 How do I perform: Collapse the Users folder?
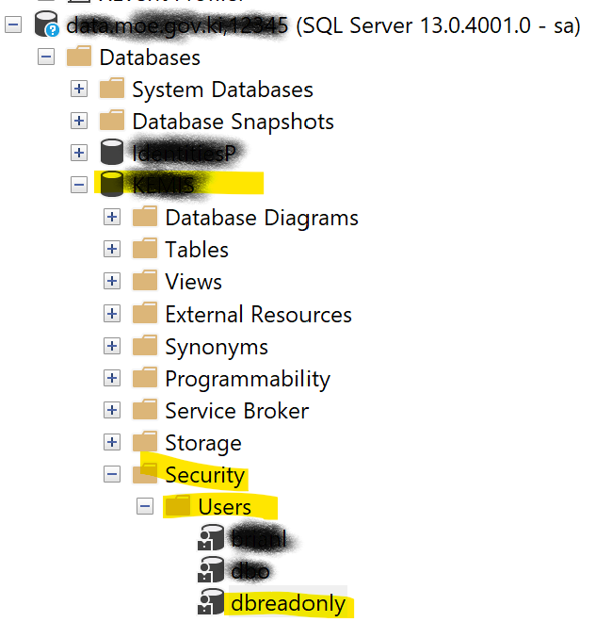point(145,507)
